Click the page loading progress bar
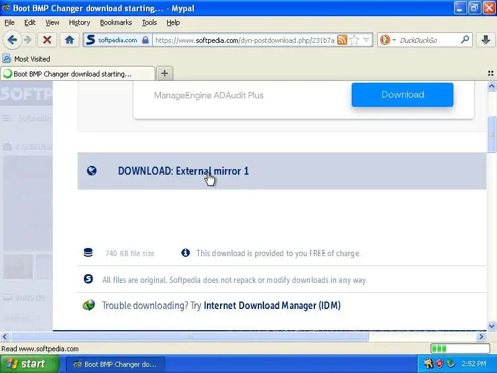 [x=460, y=349]
